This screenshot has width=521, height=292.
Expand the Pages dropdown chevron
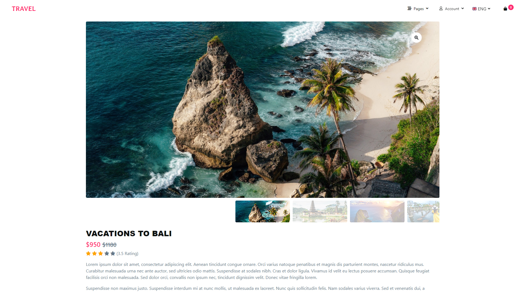tap(427, 8)
